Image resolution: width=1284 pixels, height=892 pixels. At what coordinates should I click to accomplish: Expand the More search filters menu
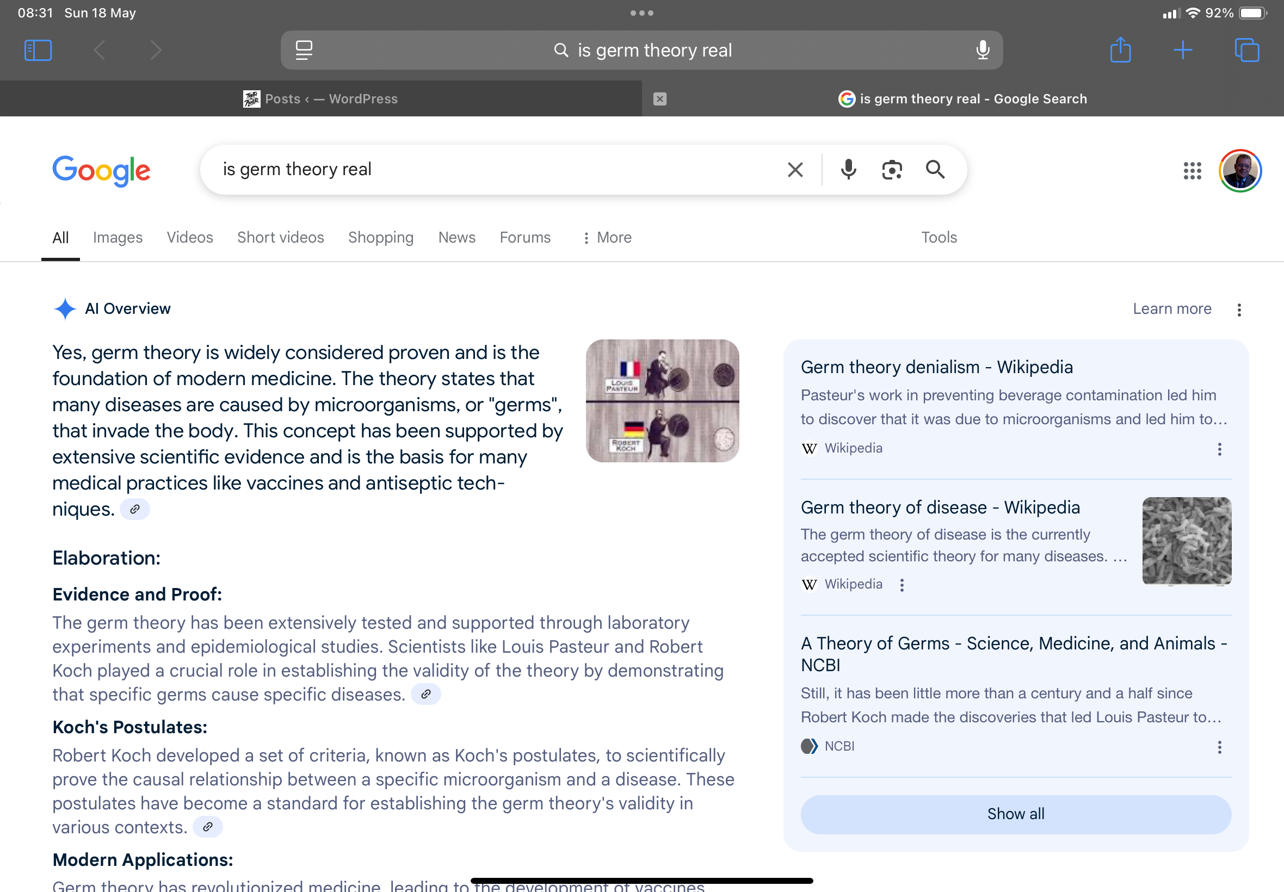607,238
